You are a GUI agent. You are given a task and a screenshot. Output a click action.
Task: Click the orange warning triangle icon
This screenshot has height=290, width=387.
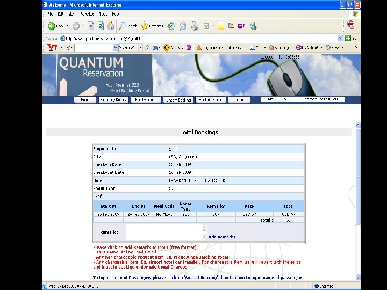pyautogui.click(x=199, y=48)
